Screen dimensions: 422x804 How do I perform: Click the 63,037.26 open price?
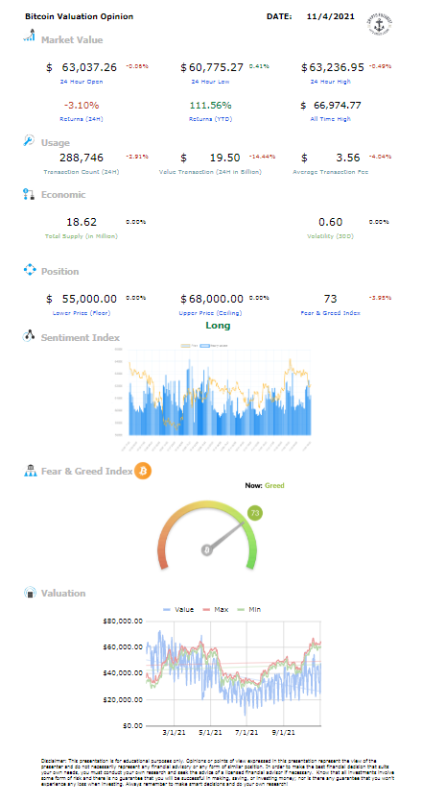[89, 67]
